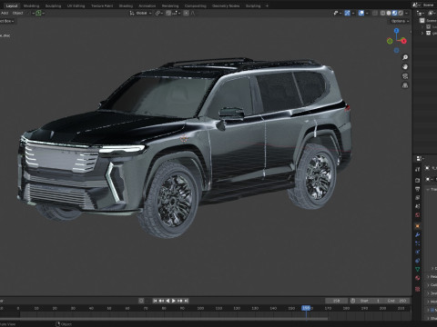Image resolution: width=437 pixels, height=327 pixels.
Task: Switch perspective/orthographic view with grid icon
Action: [x=405, y=85]
